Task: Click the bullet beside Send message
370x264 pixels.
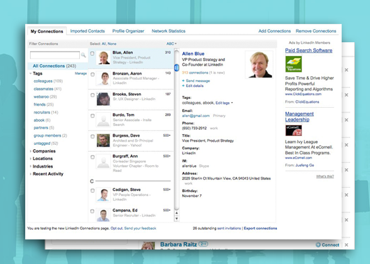Action: 183,81
